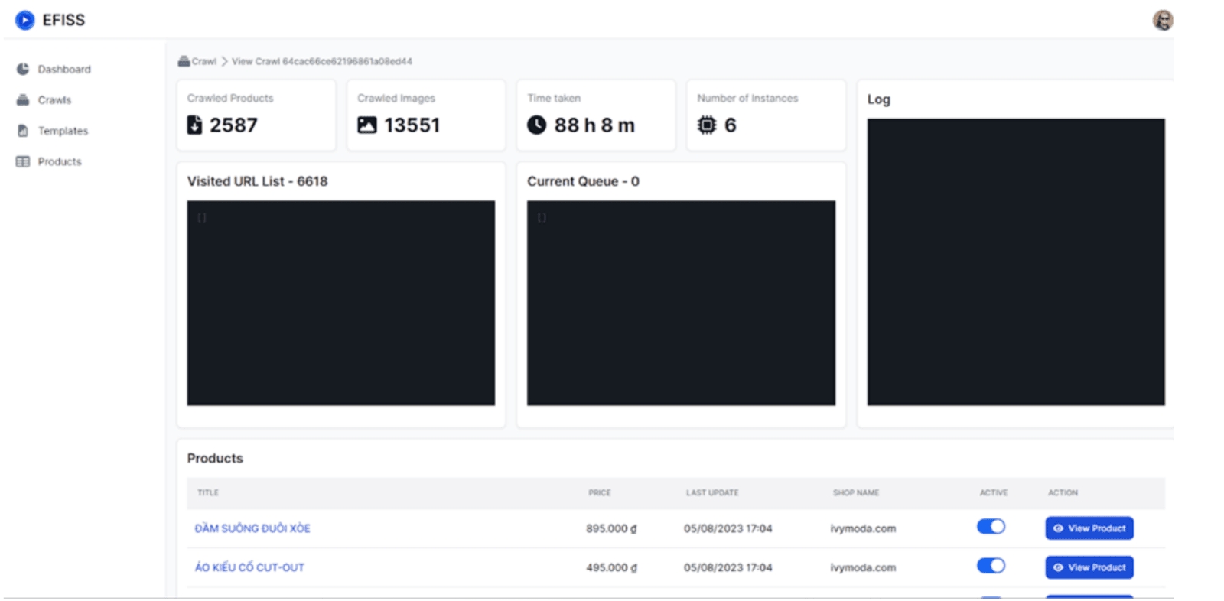Click the PRICE column header
This screenshot has height=601, width=1224.
point(600,493)
